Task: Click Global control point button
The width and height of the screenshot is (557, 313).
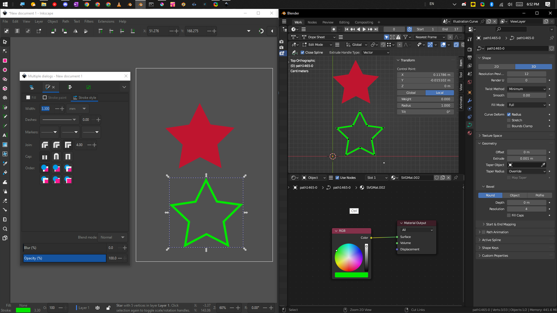Action: point(411,93)
